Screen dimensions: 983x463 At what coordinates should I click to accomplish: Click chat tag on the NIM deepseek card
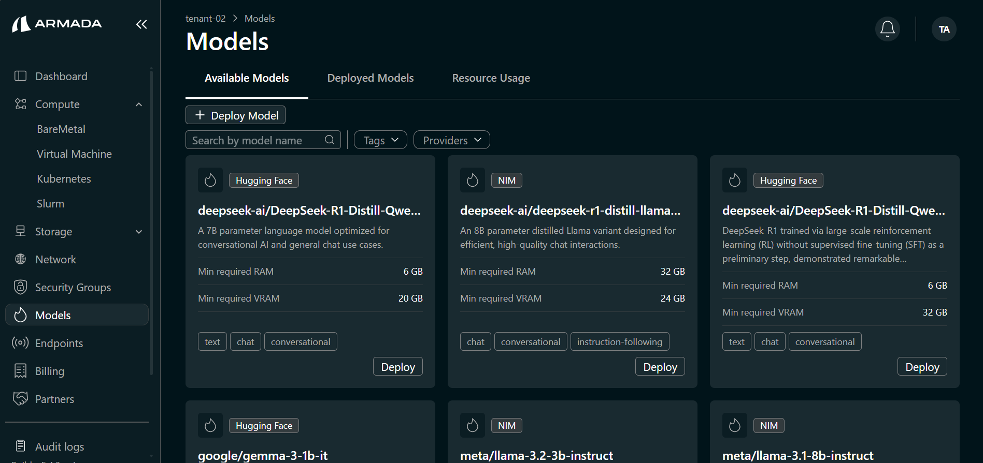[476, 341]
